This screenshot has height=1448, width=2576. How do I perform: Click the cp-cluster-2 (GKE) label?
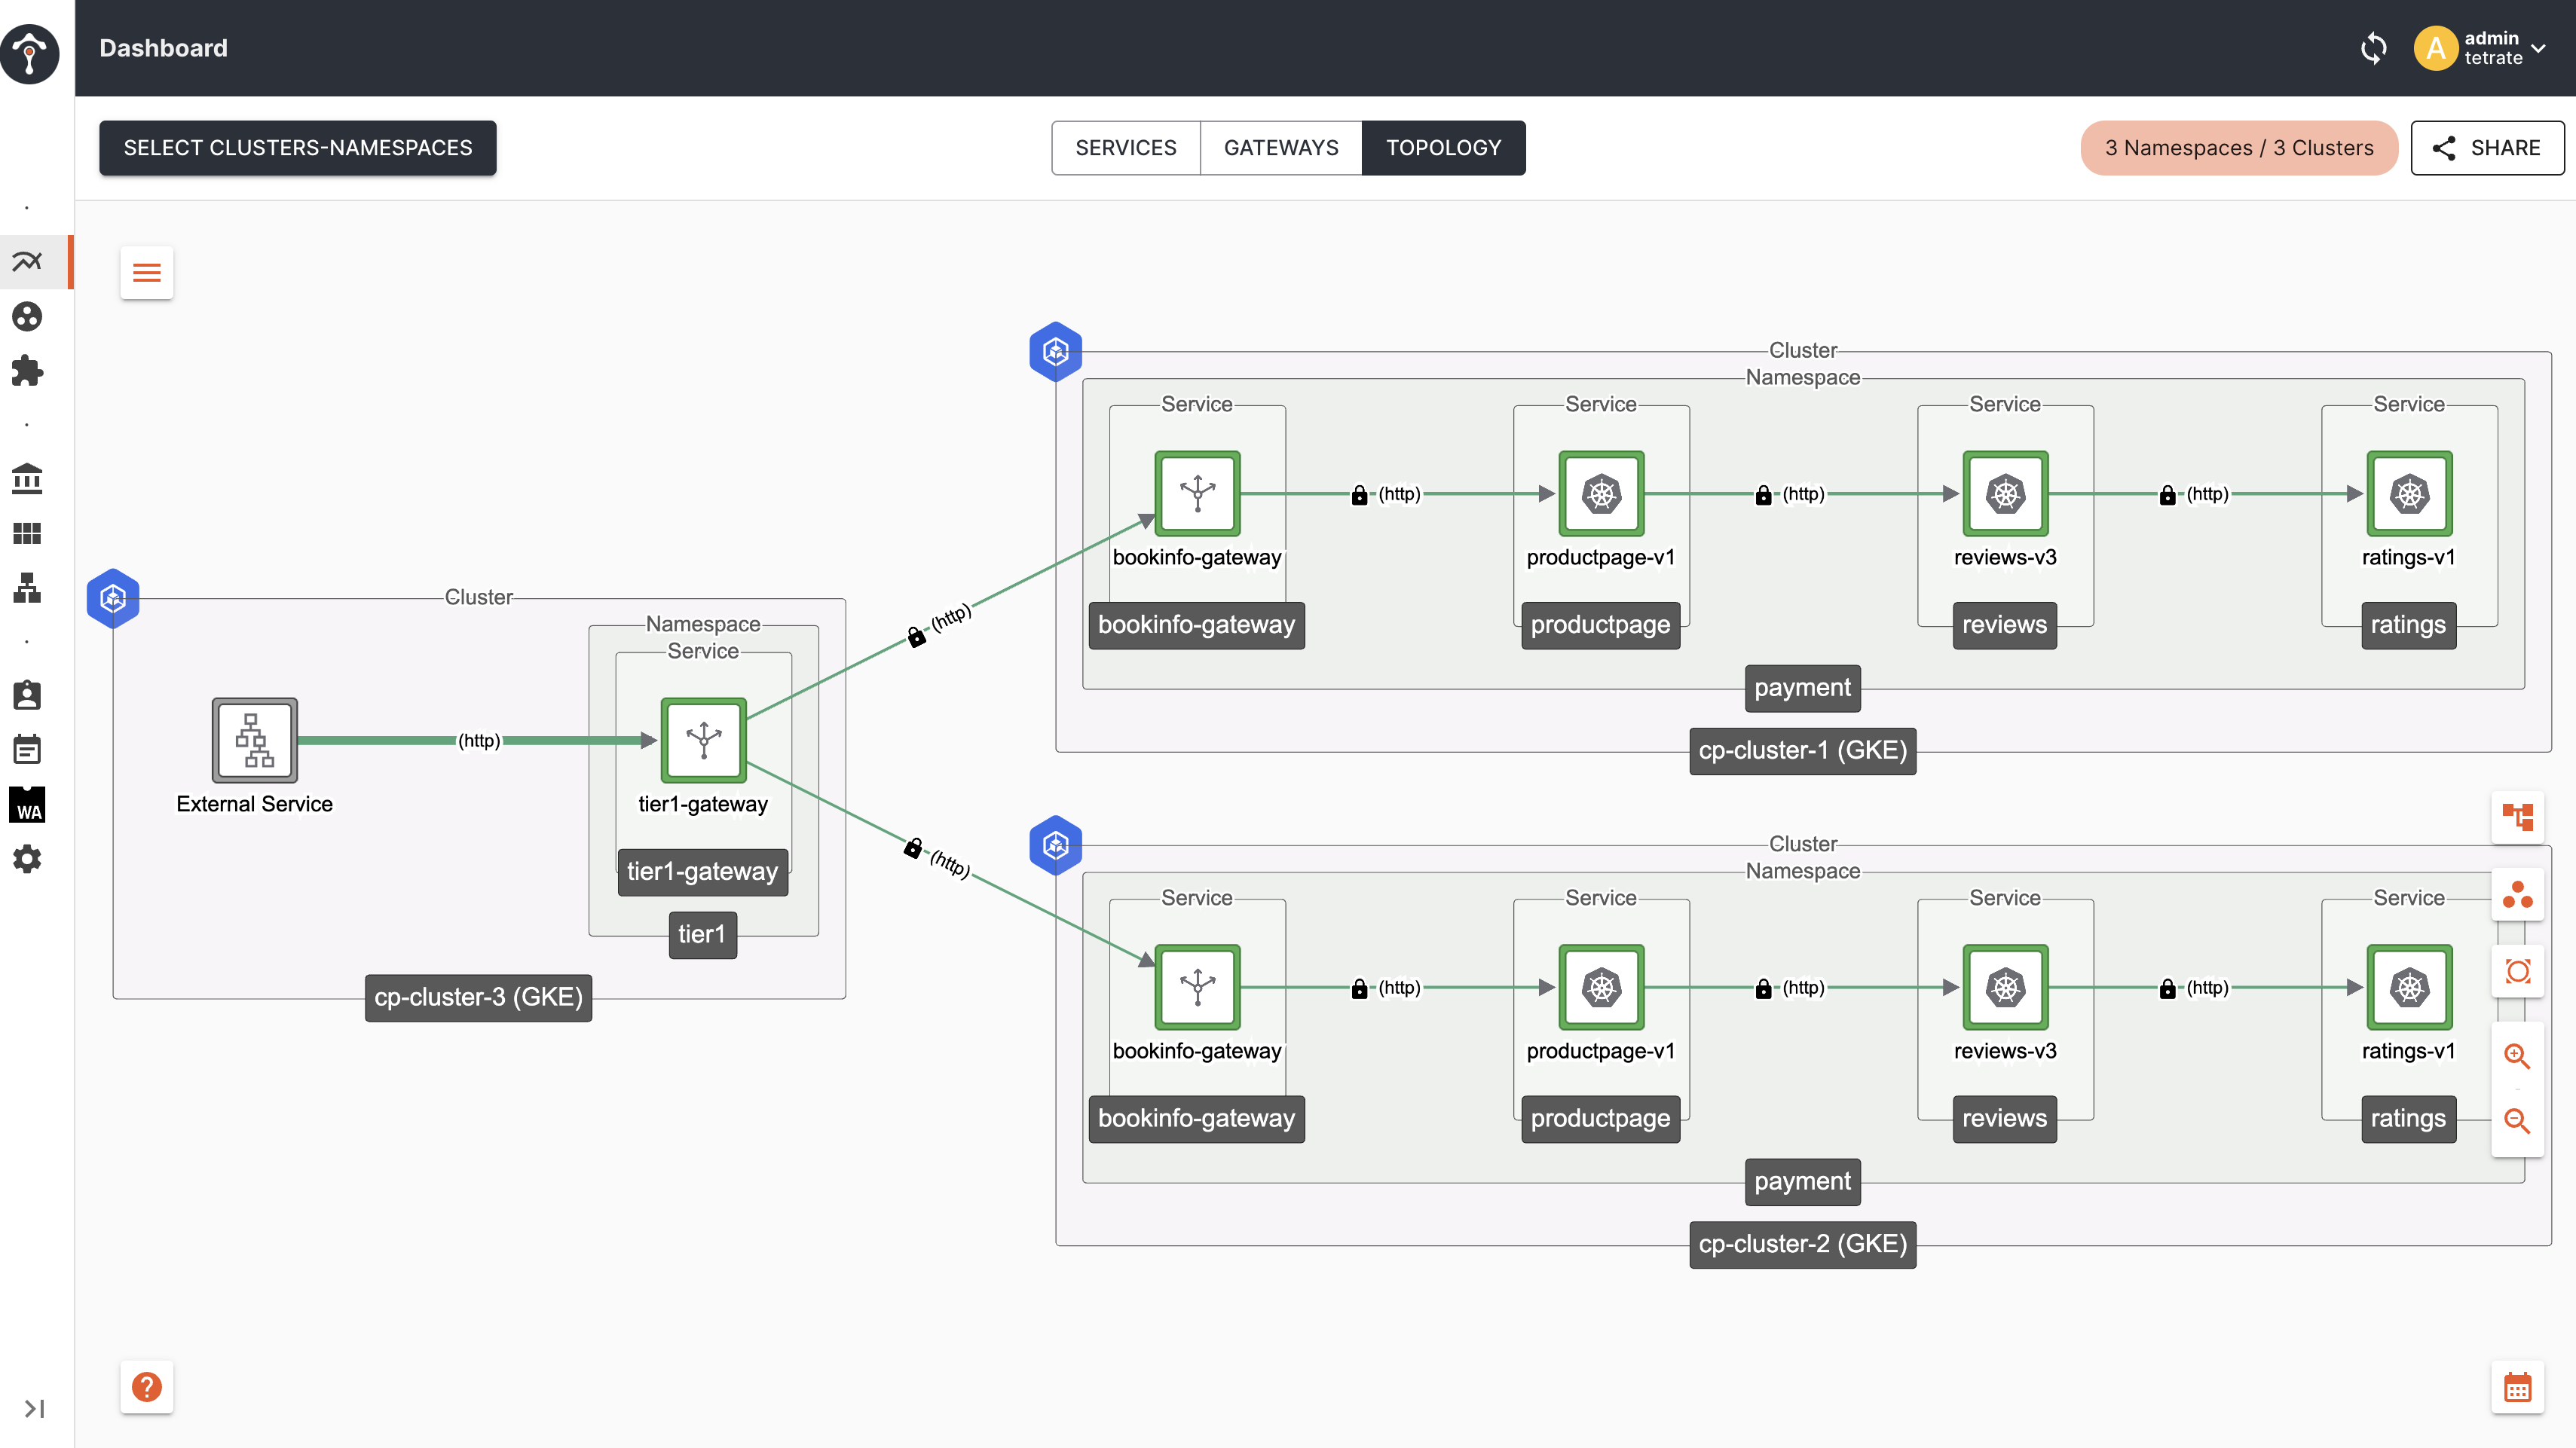click(1802, 1244)
